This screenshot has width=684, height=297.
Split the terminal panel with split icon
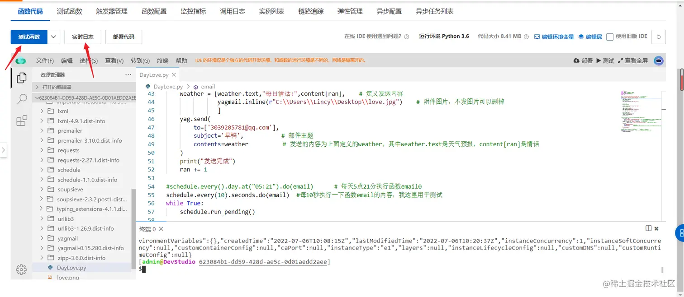(x=648, y=228)
